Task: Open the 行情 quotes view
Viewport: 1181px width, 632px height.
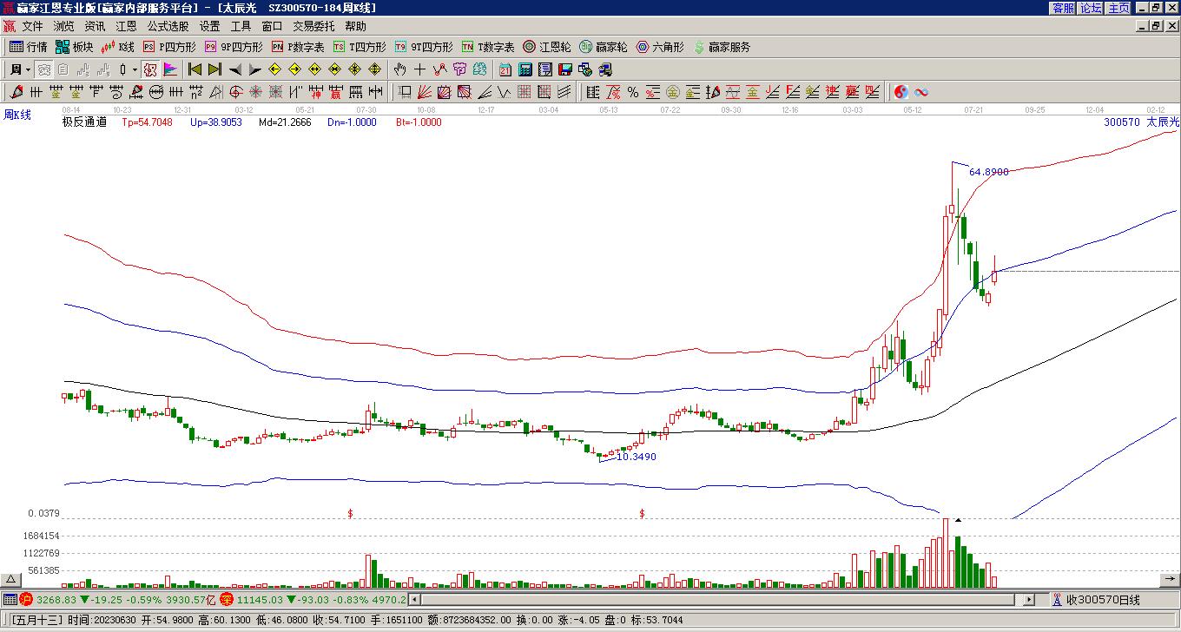Action: point(29,47)
